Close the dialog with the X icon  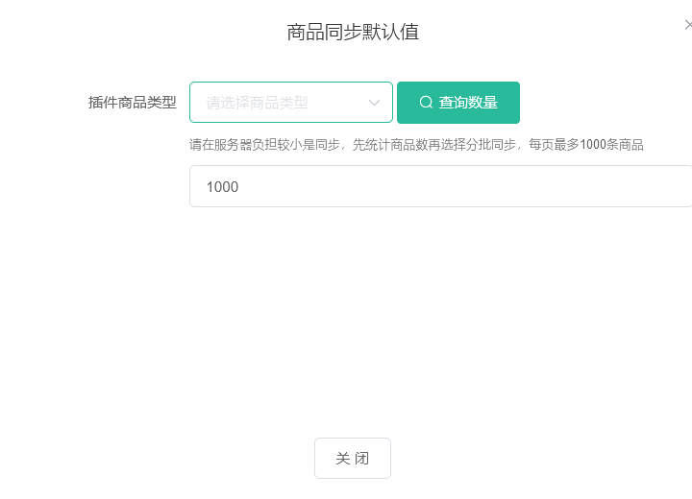coord(688,25)
